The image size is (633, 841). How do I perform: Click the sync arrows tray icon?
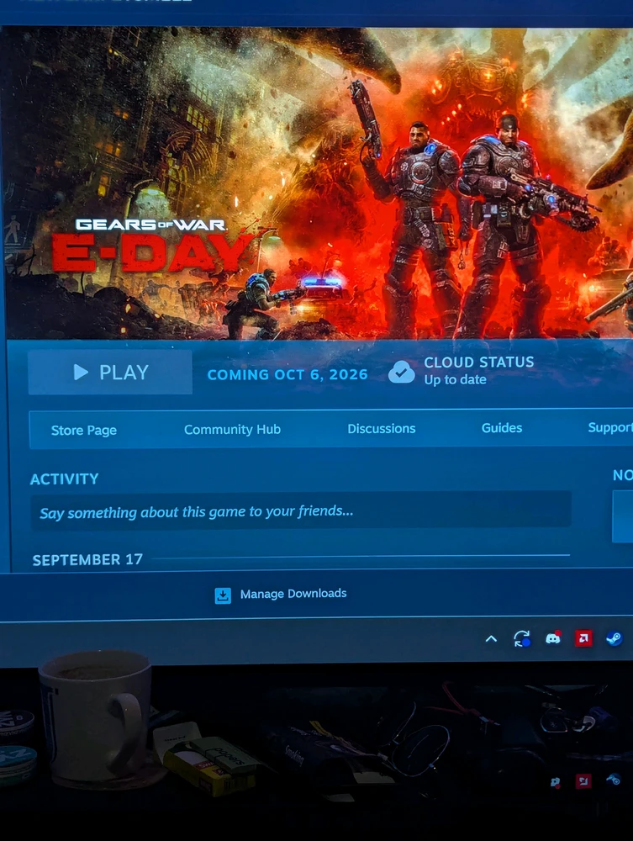pyautogui.click(x=521, y=638)
